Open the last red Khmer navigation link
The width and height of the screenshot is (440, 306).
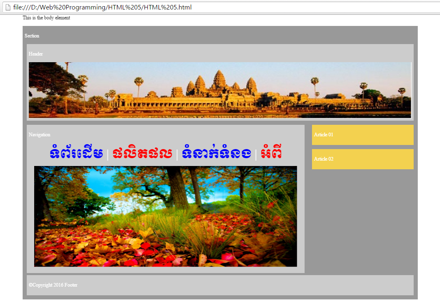click(x=271, y=152)
